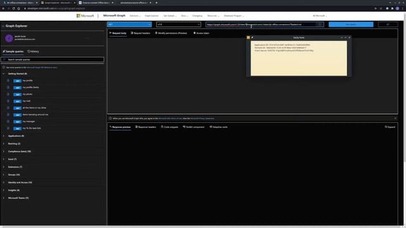This screenshot has height=228, width=406.
Task: Click the Changelog header link
Action: pyautogui.click(x=197, y=16)
